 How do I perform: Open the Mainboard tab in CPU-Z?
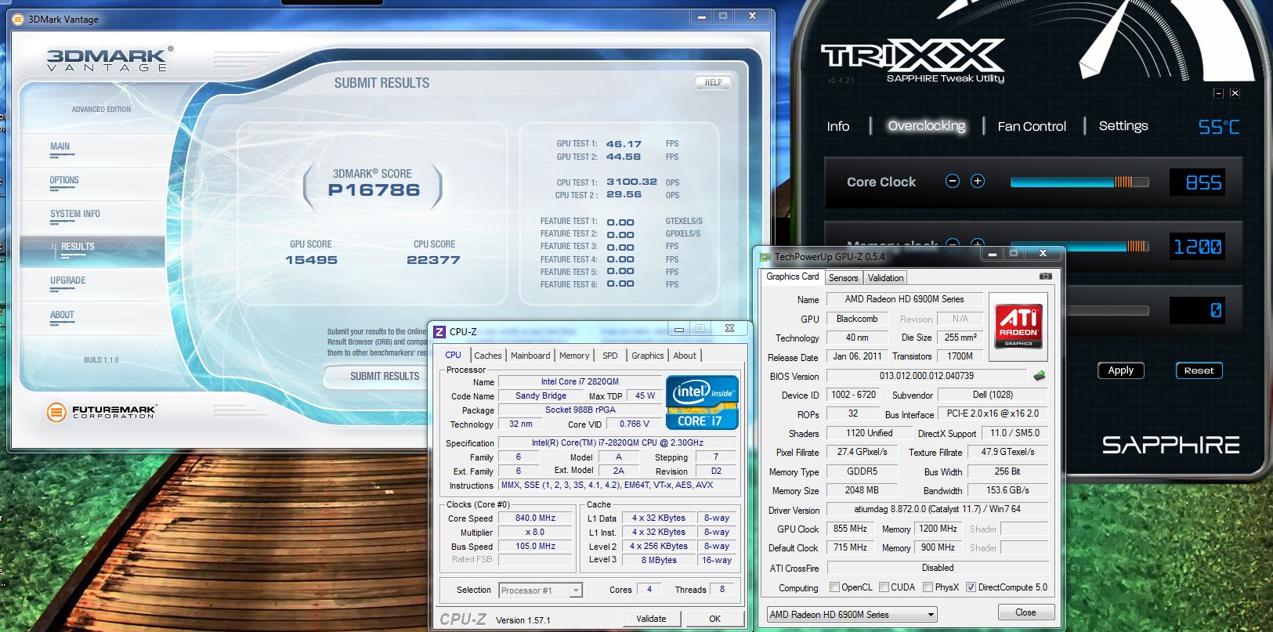pyautogui.click(x=530, y=356)
